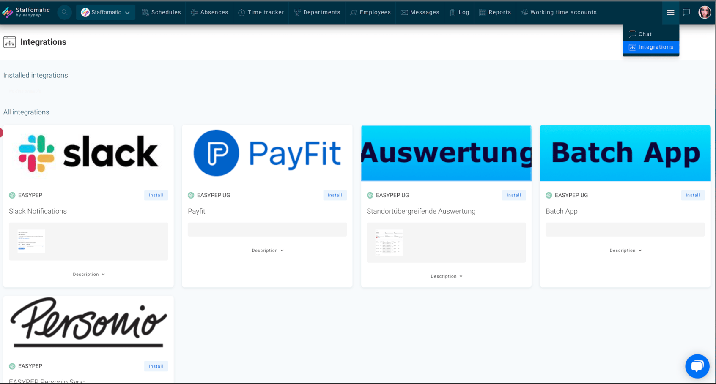Select the Departments icon
The height and width of the screenshot is (384, 716).
[296, 12]
